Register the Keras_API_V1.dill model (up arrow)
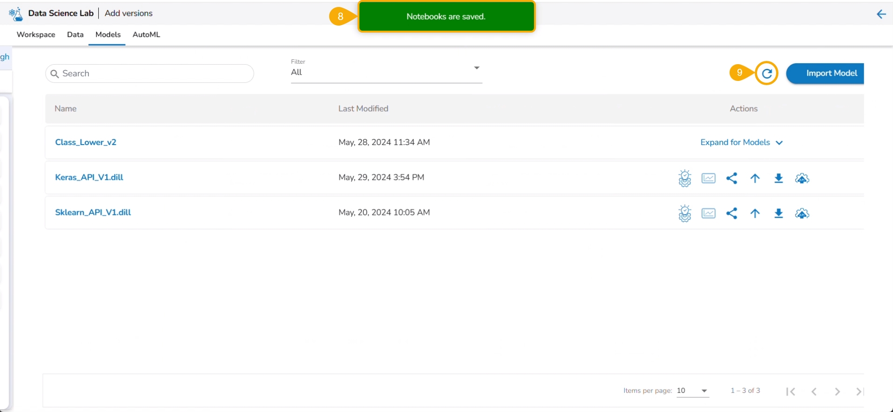The width and height of the screenshot is (893, 412). point(755,178)
